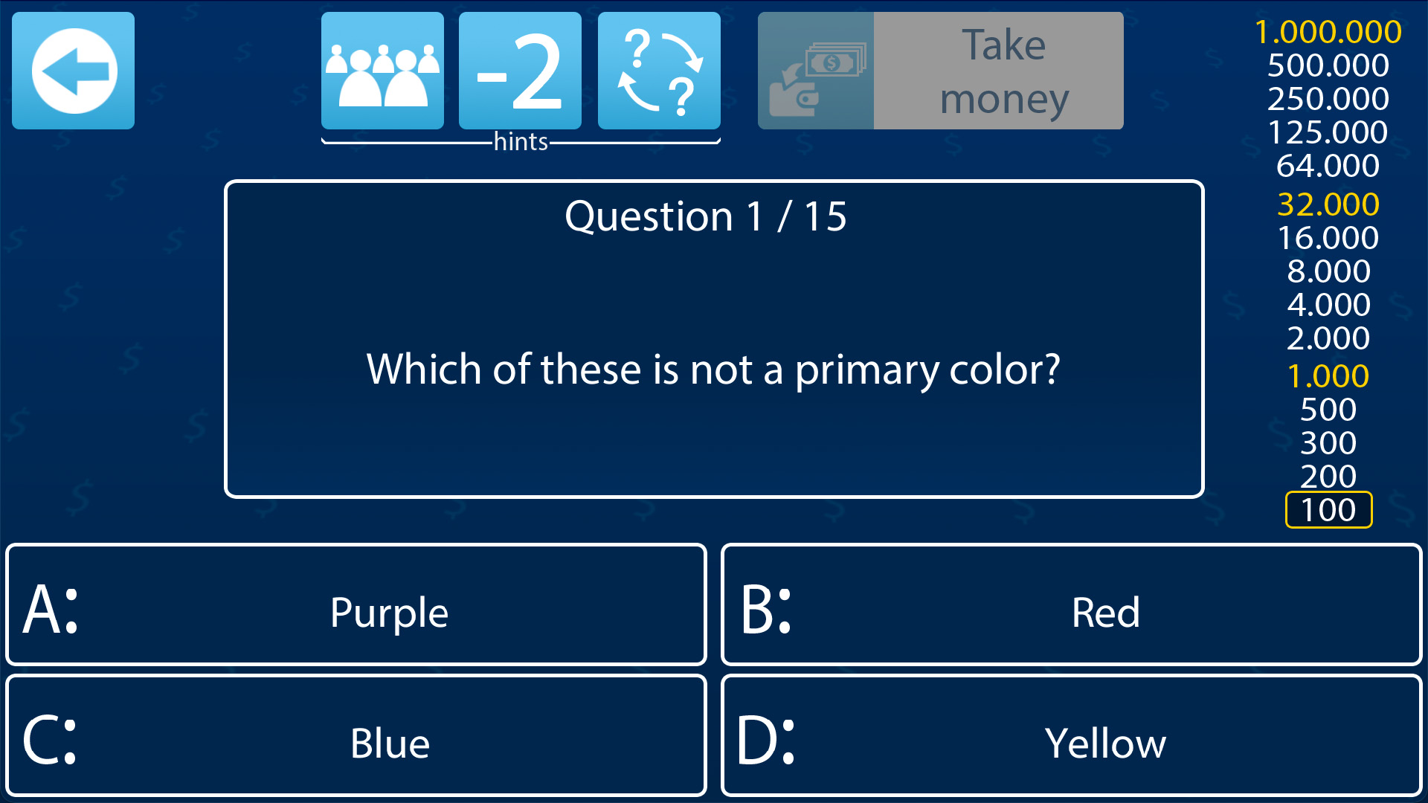Click the 1.000.000 top prize
This screenshot has width=1428, height=803.
1328,32
